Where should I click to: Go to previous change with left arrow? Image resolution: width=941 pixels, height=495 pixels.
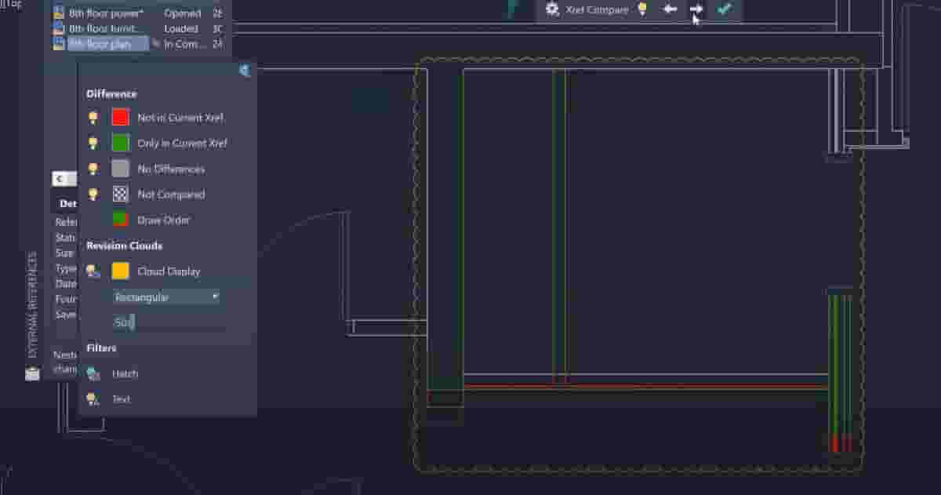point(670,10)
